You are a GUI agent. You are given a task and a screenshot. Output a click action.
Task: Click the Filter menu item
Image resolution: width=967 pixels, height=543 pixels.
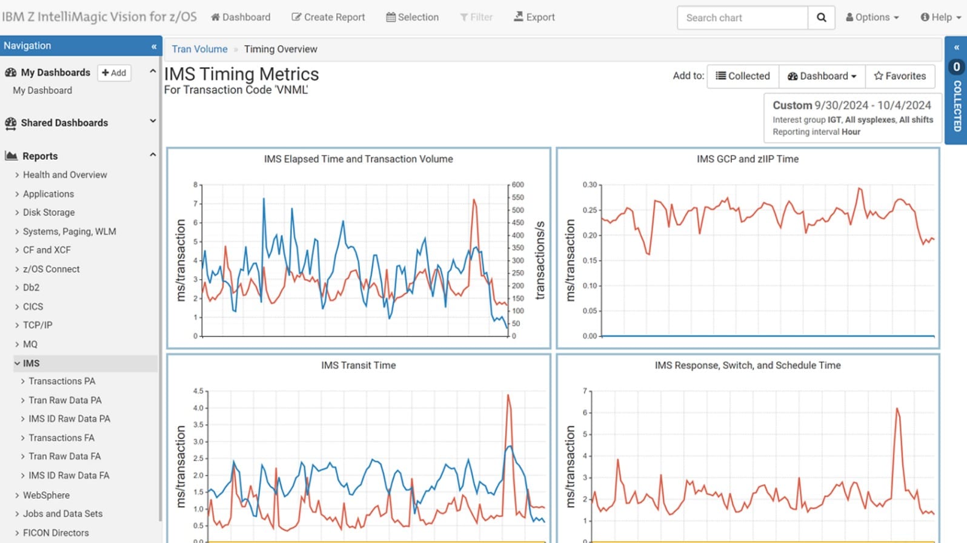coord(476,17)
